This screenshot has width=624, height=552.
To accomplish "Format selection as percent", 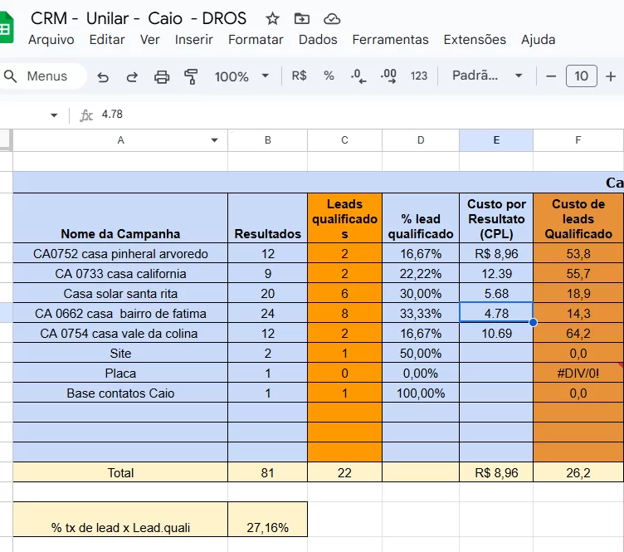I will 329,76.
